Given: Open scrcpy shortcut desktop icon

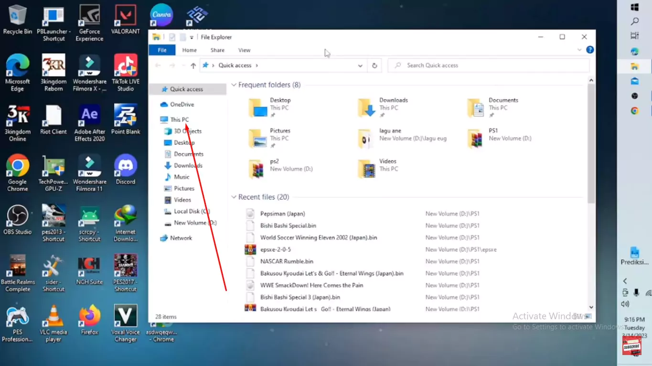Looking at the screenshot, I should [89, 223].
